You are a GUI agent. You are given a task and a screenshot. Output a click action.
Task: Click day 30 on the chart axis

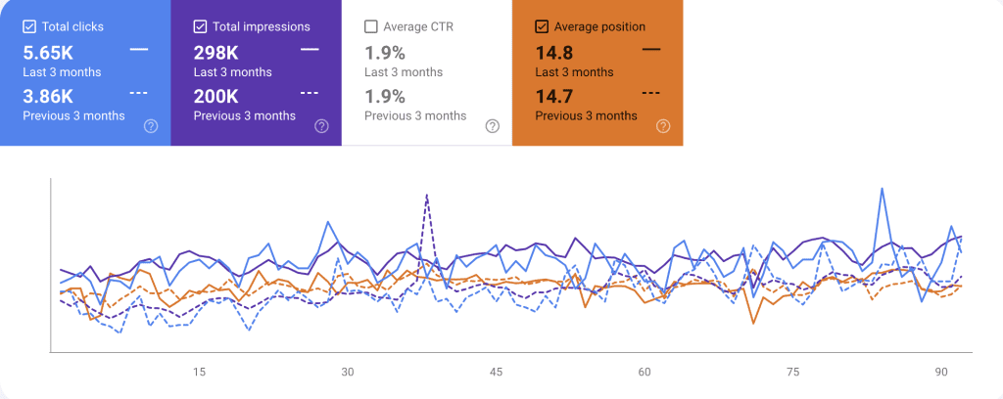(347, 372)
